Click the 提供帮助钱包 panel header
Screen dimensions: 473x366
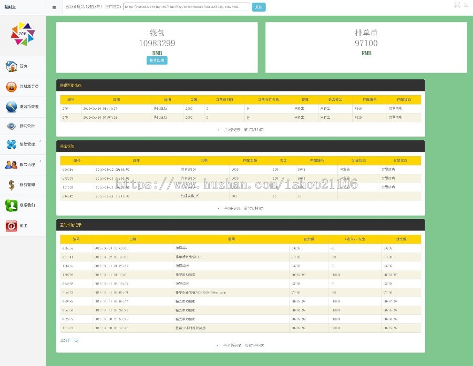click(240, 85)
